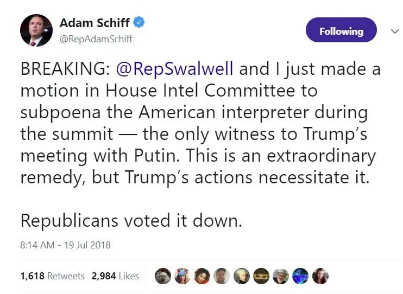Open the @RepAdamSchiff handle
403x294 pixels.
tap(96, 39)
